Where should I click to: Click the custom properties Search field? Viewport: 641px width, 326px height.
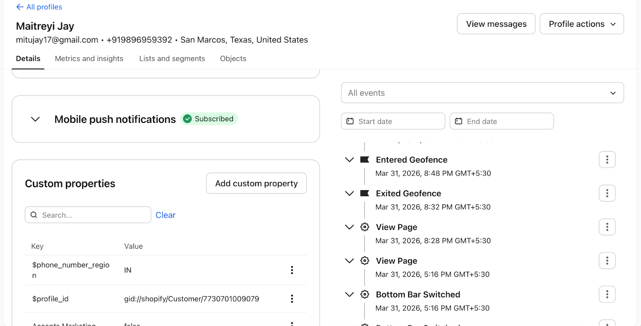point(88,215)
